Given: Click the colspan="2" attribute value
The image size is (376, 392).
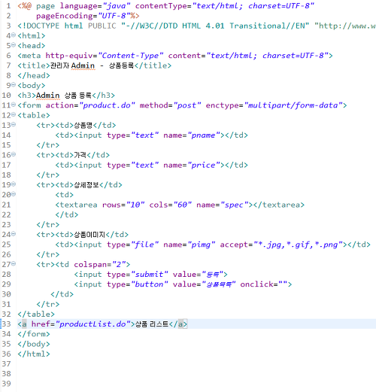Looking at the screenshot, I should point(119,265).
